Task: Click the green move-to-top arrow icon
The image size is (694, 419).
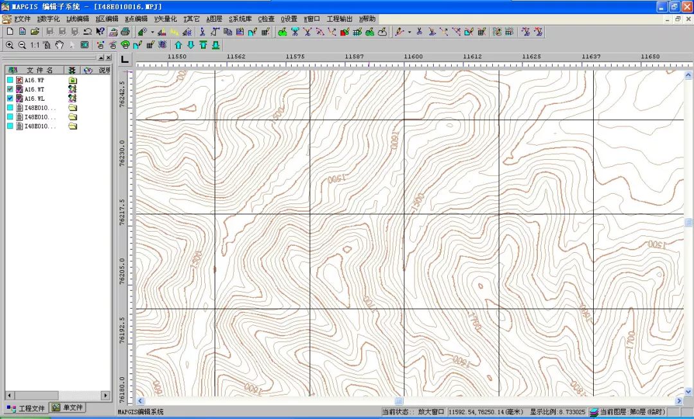Action: [203, 45]
